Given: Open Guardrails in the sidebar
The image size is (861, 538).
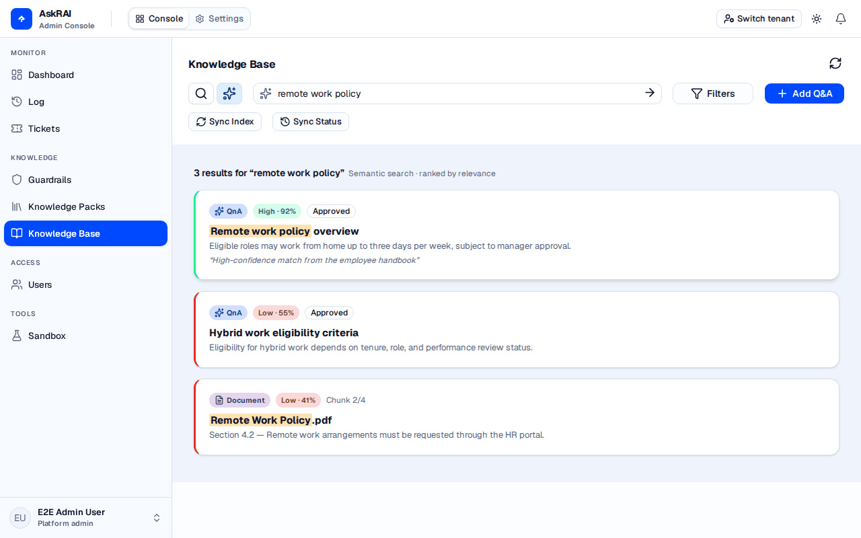Looking at the screenshot, I should click(x=85, y=180).
